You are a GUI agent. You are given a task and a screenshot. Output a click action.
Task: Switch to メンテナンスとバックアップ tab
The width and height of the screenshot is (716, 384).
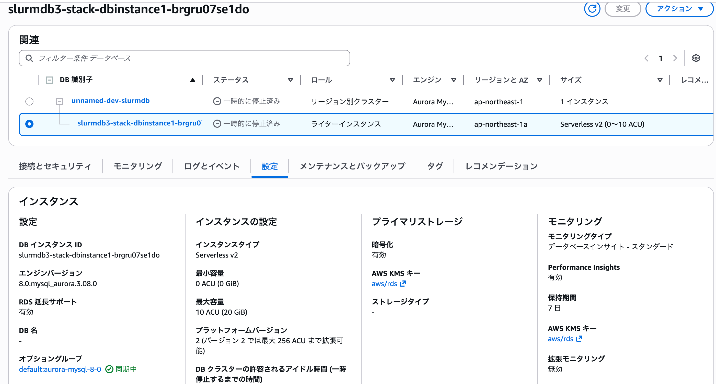[352, 166]
